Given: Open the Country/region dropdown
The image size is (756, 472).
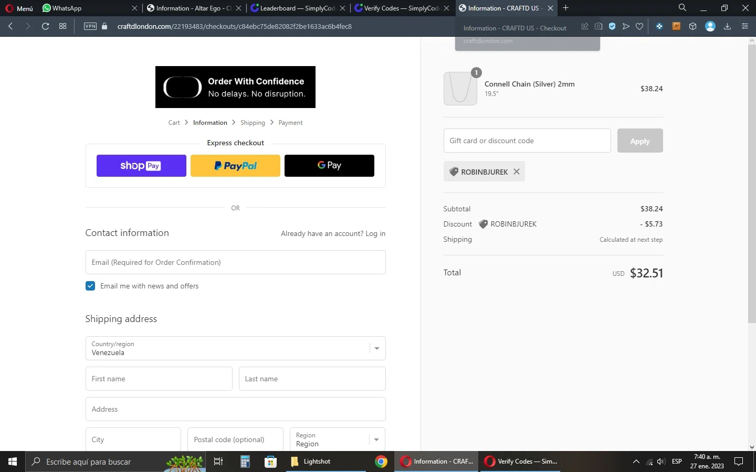Looking at the screenshot, I should [x=235, y=348].
